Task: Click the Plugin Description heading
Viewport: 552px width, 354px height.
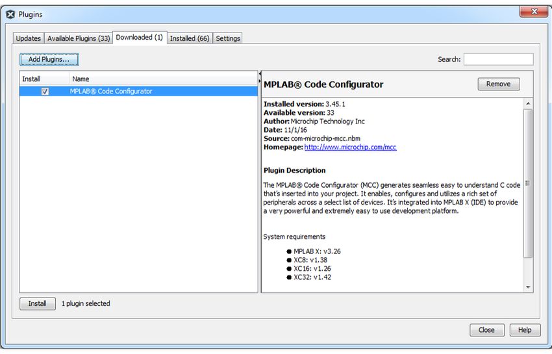Action: pos(294,170)
